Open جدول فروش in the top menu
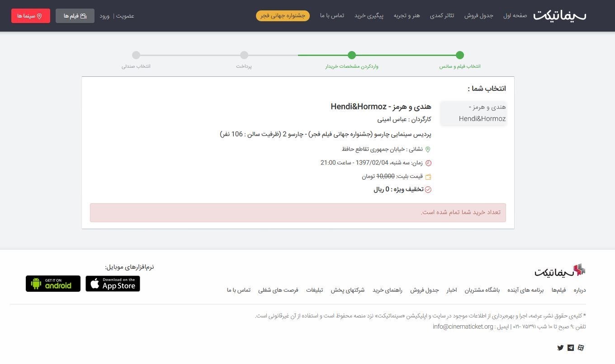The height and width of the screenshot is (364, 615). [478, 16]
